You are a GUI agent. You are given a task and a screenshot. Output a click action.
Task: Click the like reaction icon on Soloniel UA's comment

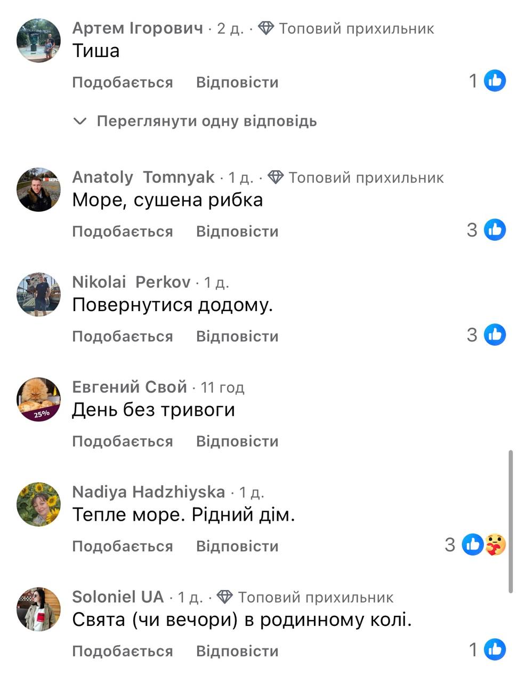click(495, 649)
